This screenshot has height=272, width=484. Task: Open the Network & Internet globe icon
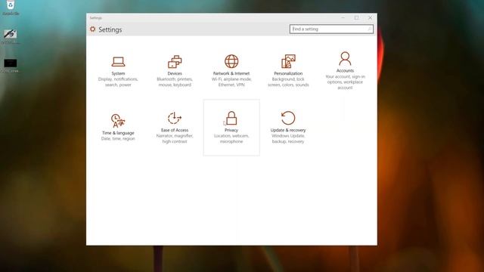pos(231,61)
